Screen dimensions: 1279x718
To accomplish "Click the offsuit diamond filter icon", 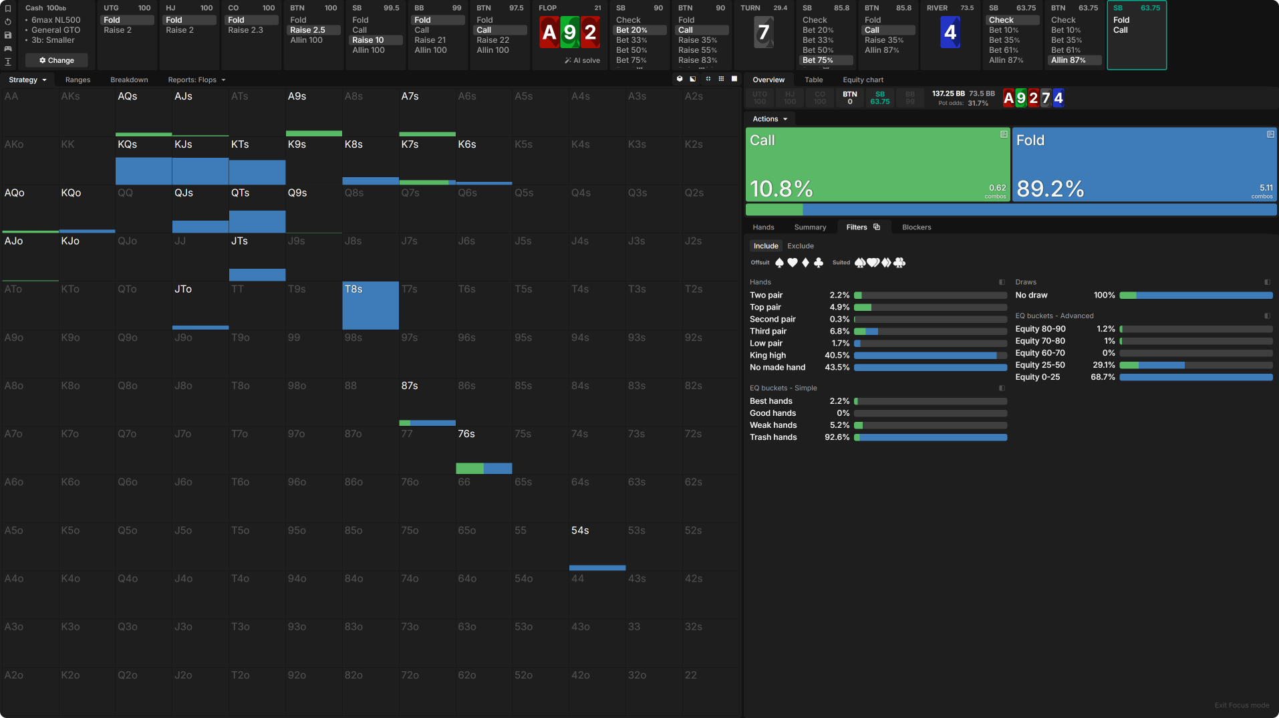I will [805, 263].
